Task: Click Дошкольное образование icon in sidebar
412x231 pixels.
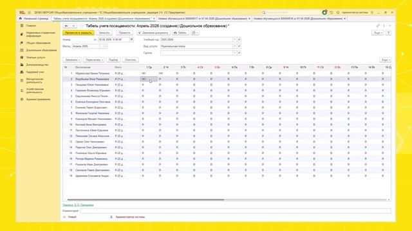Action: pyautogui.click(x=22, y=50)
